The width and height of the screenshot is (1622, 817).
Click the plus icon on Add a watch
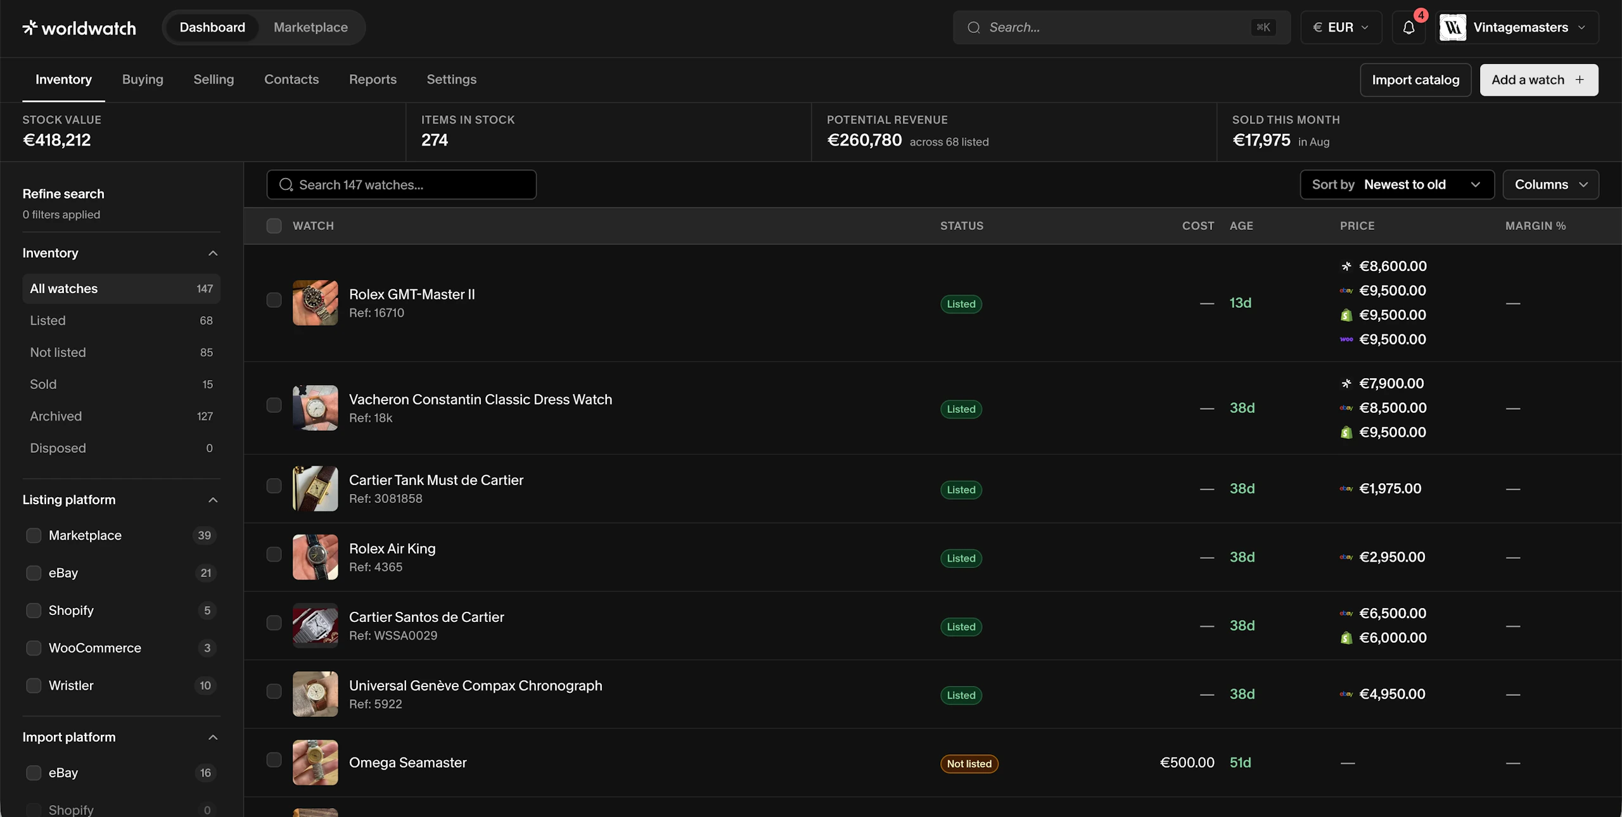(1580, 80)
